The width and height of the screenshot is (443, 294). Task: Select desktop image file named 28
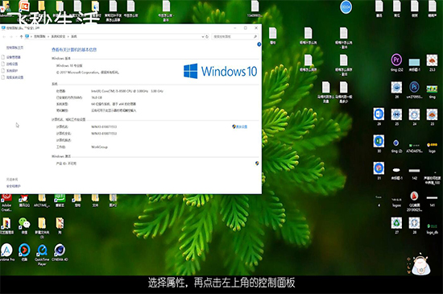pyautogui.click(x=415, y=226)
